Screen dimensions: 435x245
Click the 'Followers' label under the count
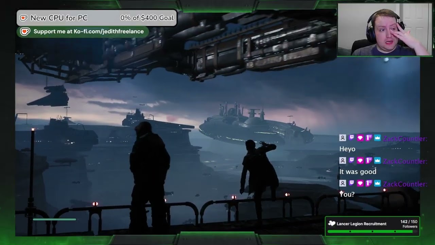[x=410, y=227]
